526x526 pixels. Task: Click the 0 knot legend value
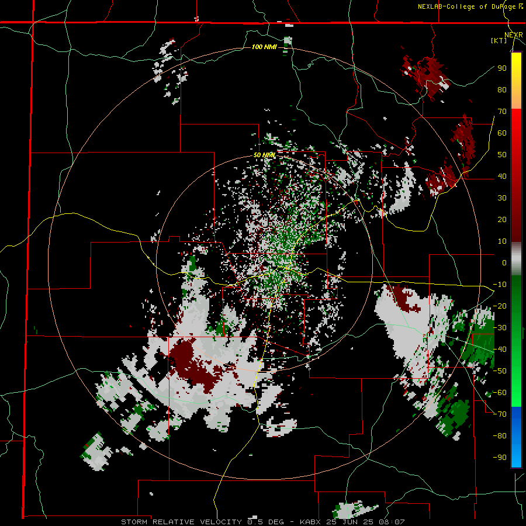click(504, 262)
